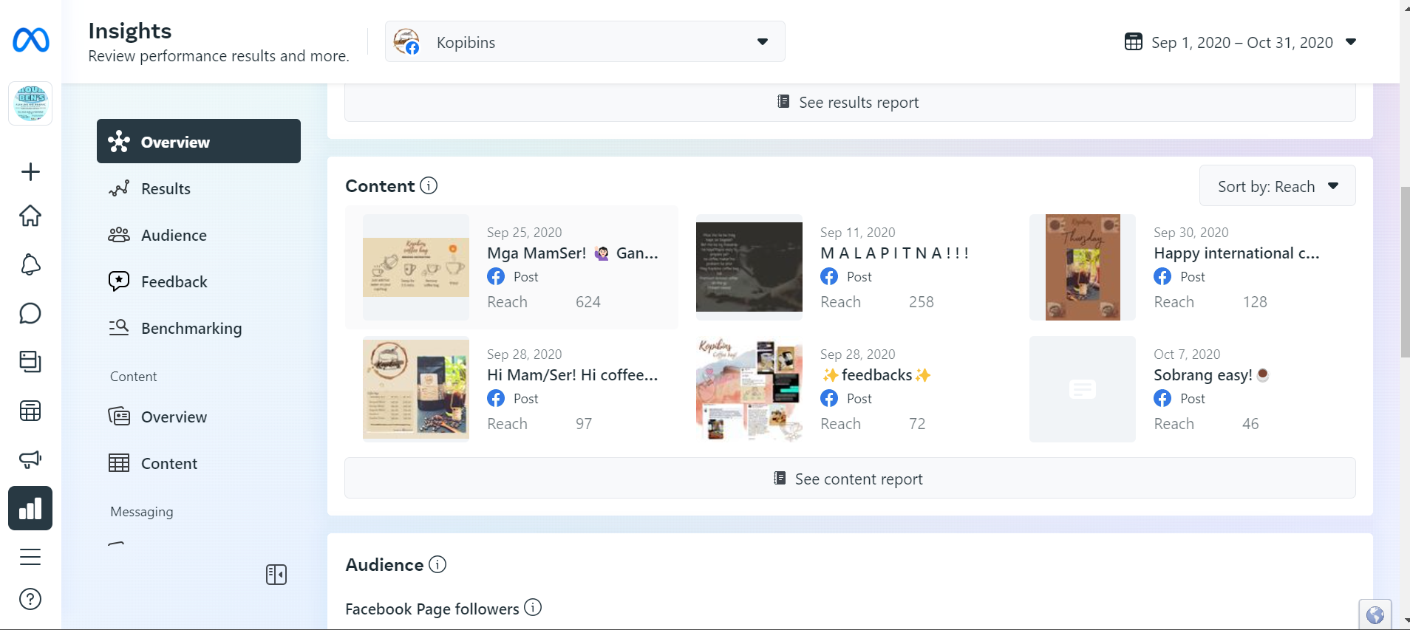Screen dimensions: 1410x630
Task: Click post title 'M A L A P I T N A ! ! !'
Action: [894, 253]
